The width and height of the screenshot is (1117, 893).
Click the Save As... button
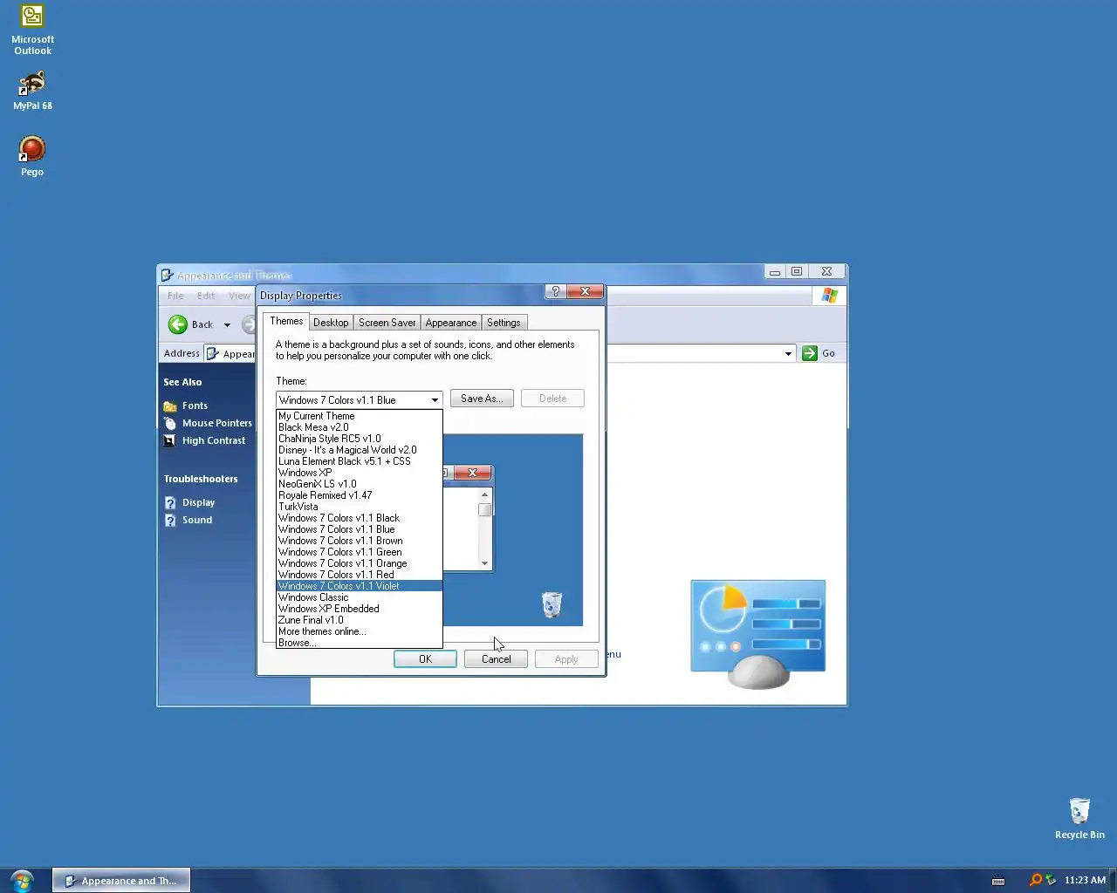482,399
